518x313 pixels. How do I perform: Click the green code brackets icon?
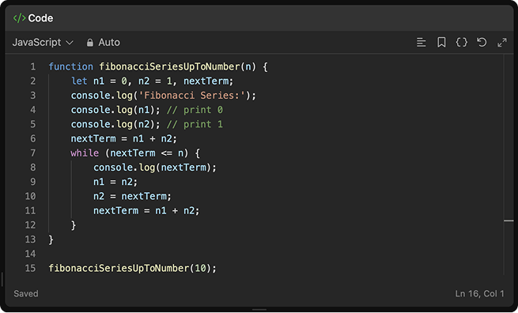(x=19, y=18)
